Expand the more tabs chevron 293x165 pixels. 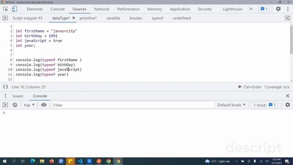click(251, 9)
